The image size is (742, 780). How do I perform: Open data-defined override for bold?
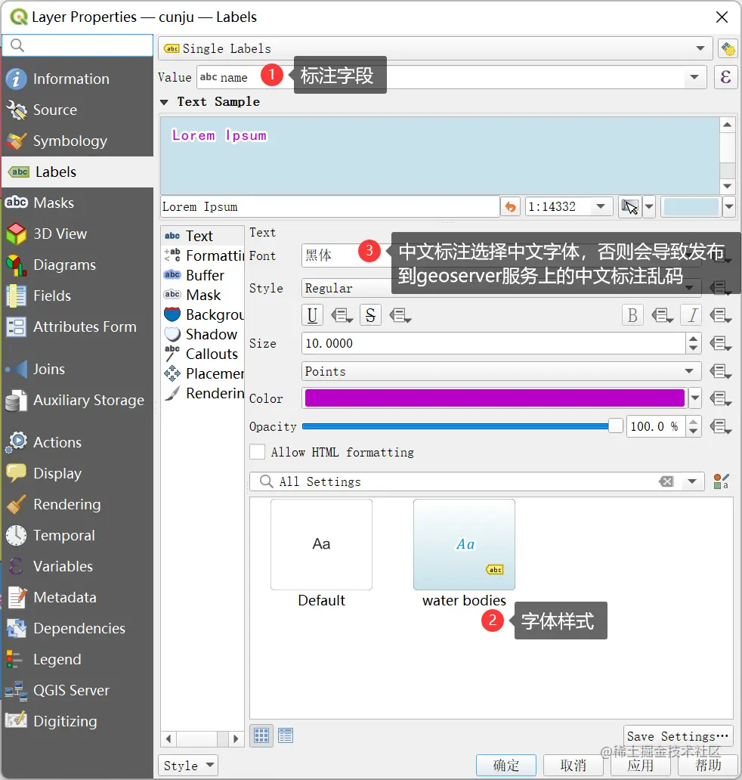pos(662,315)
